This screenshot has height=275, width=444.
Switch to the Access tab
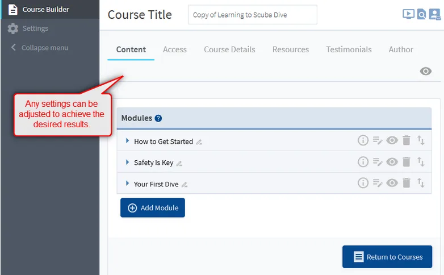(174, 49)
